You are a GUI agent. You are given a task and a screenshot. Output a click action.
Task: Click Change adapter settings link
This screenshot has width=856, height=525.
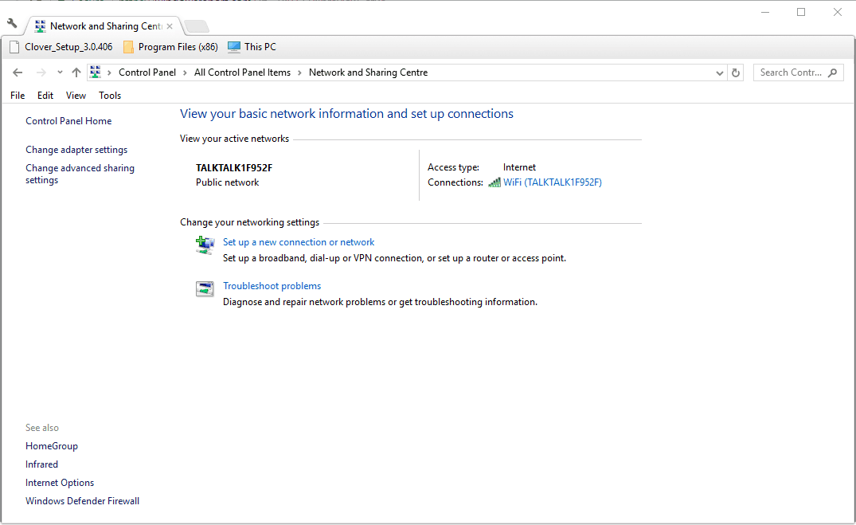76,150
